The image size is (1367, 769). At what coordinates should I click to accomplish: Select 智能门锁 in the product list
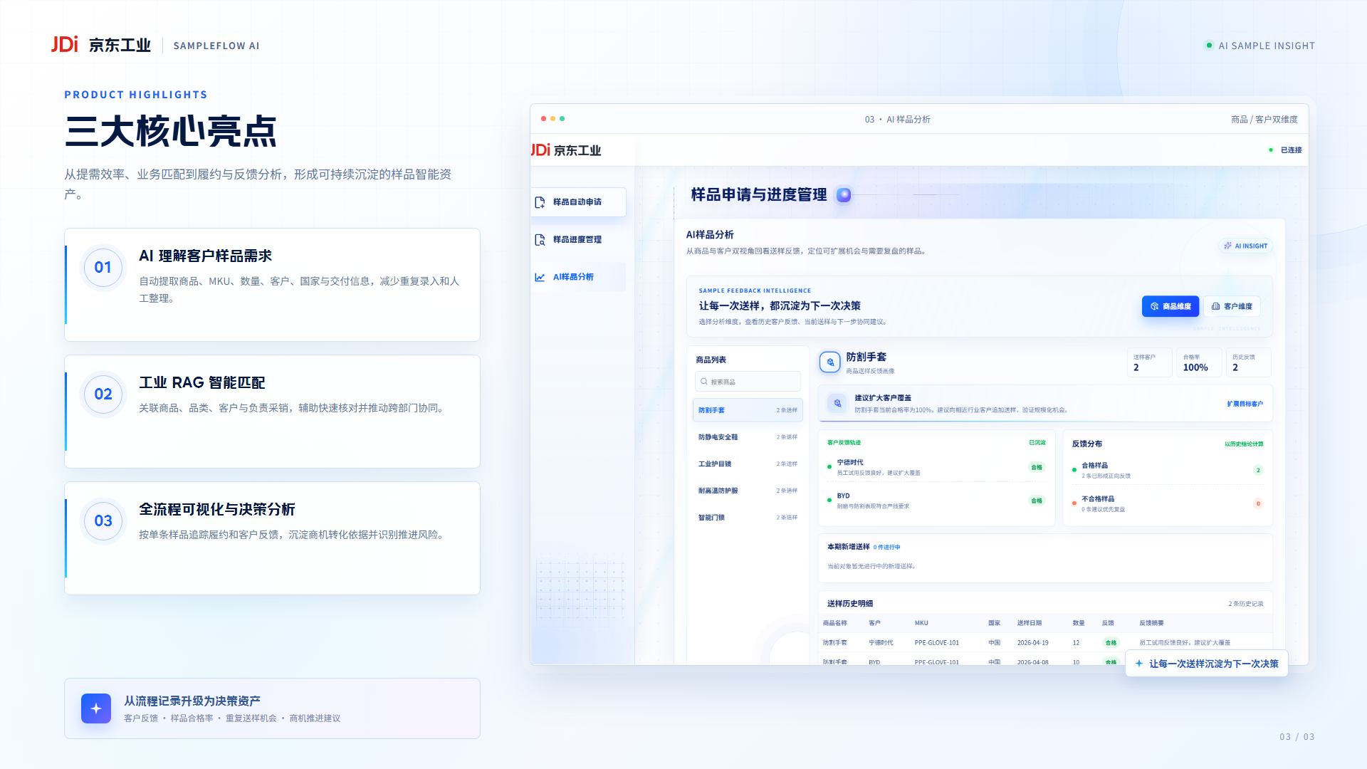pos(748,518)
